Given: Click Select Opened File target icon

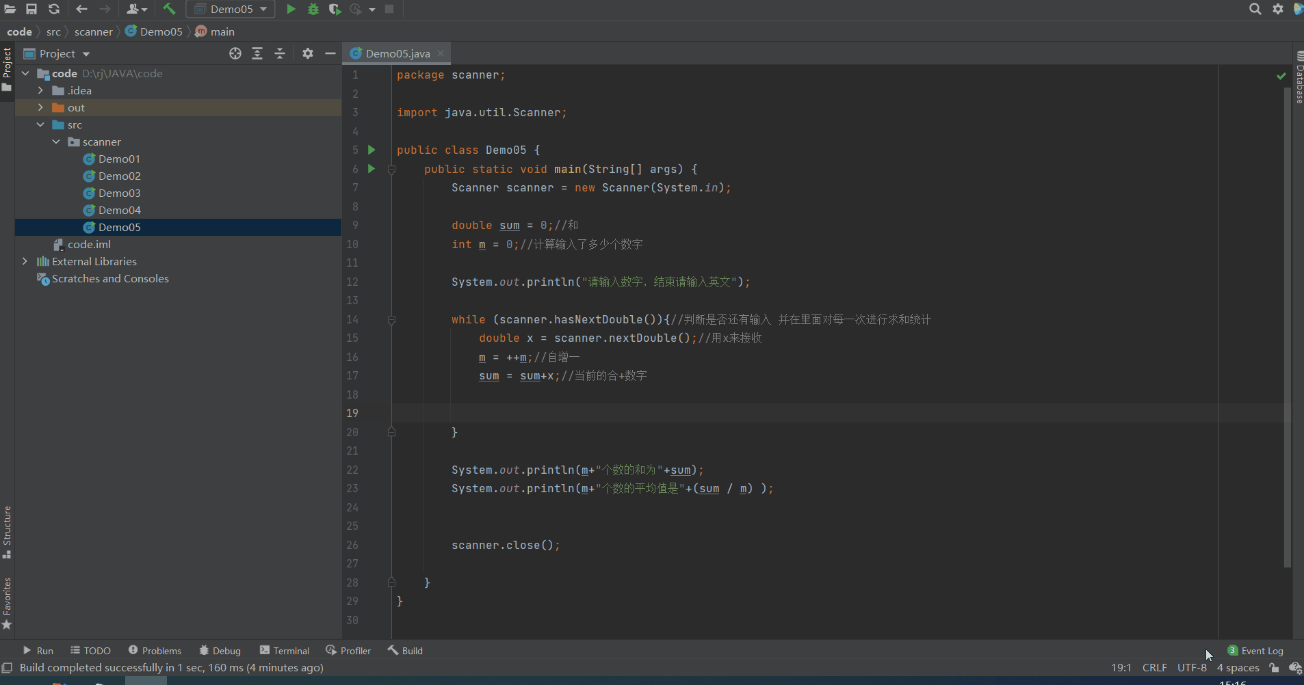Looking at the screenshot, I should click(x=235, y=53).
